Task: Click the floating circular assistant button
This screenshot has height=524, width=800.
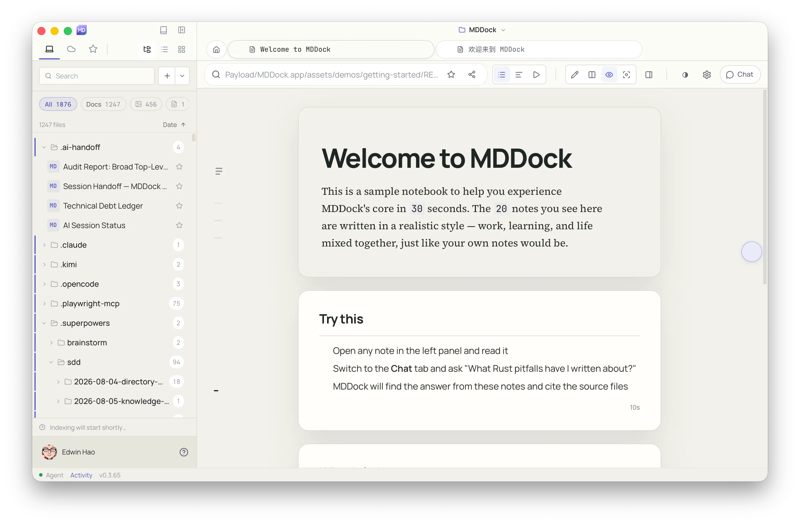Action: (751, 252)
